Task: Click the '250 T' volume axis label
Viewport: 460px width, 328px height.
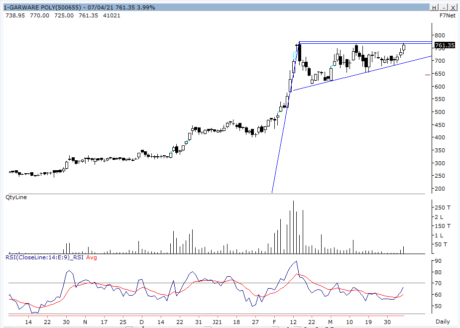Action: 443,208
